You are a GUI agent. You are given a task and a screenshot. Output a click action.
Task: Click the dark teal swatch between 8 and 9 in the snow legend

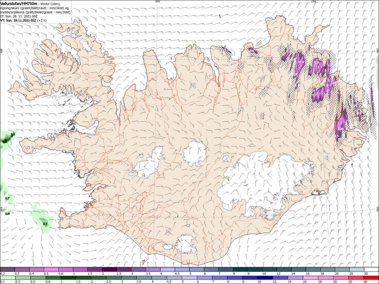[240, 269]
